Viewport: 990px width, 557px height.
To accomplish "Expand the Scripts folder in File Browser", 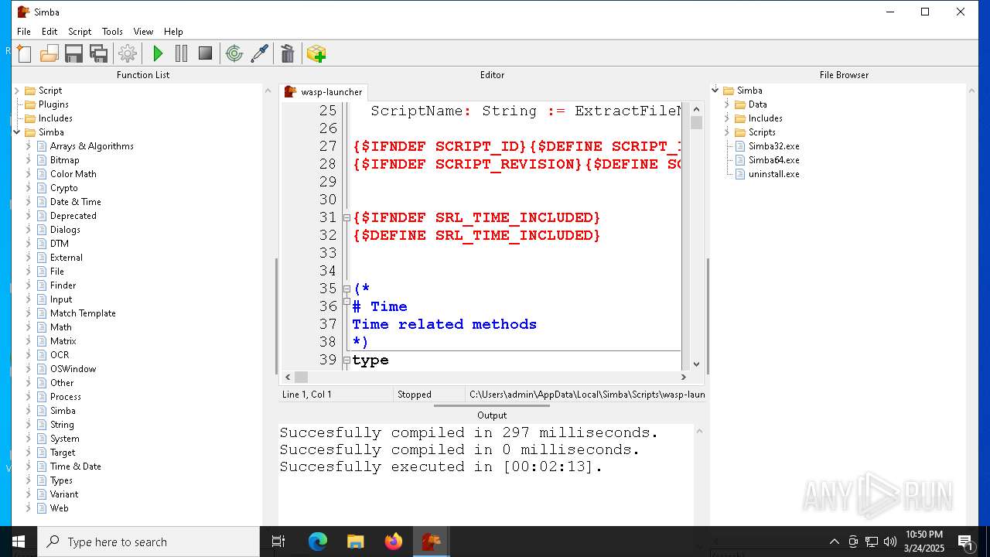I will (x=727, y=132).
